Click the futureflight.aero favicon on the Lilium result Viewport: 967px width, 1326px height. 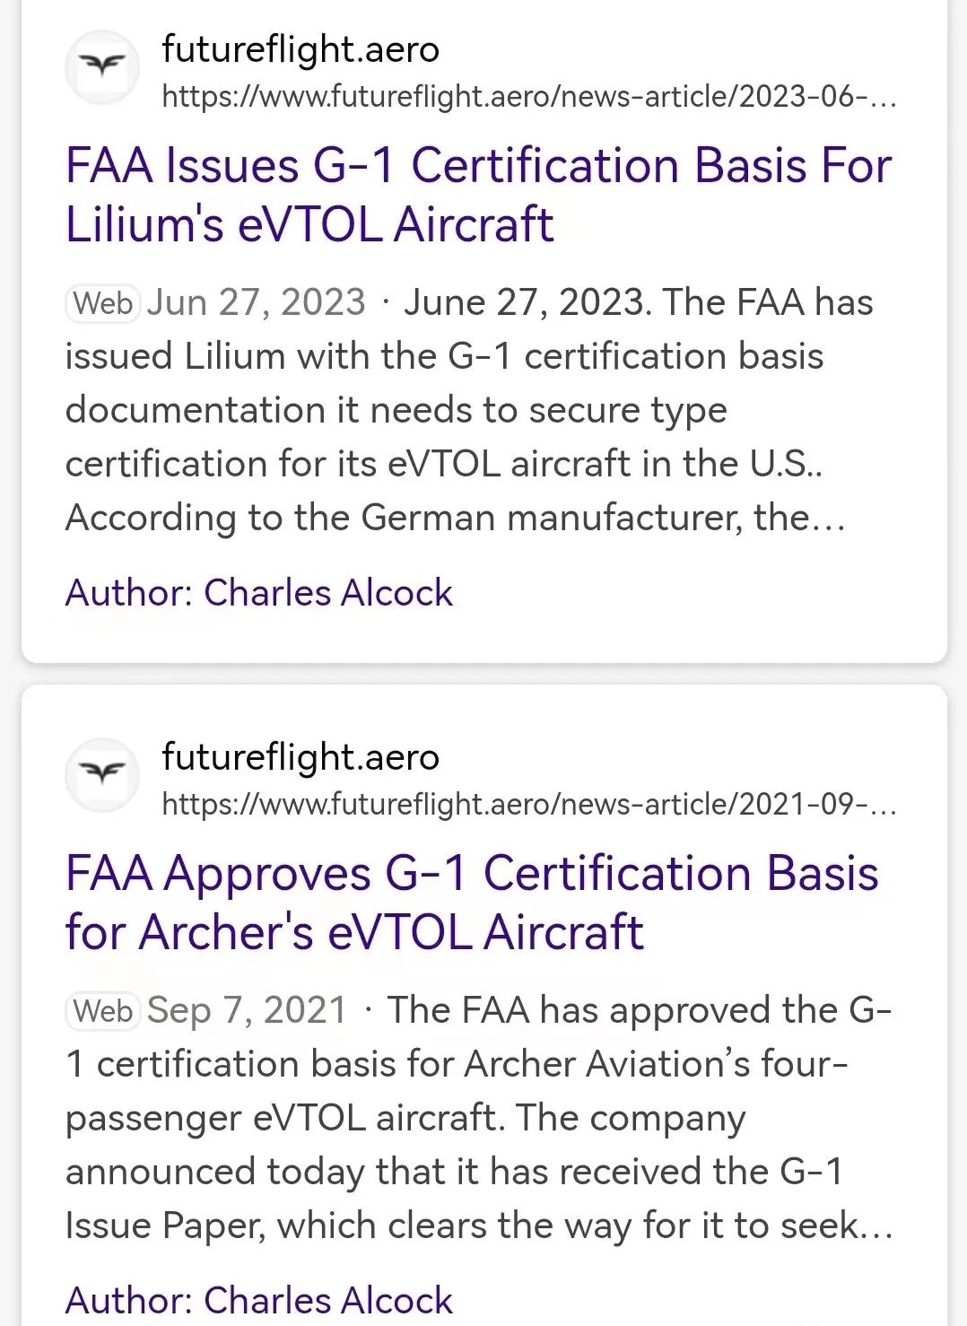pyautogui.click(x=102, y=67)
